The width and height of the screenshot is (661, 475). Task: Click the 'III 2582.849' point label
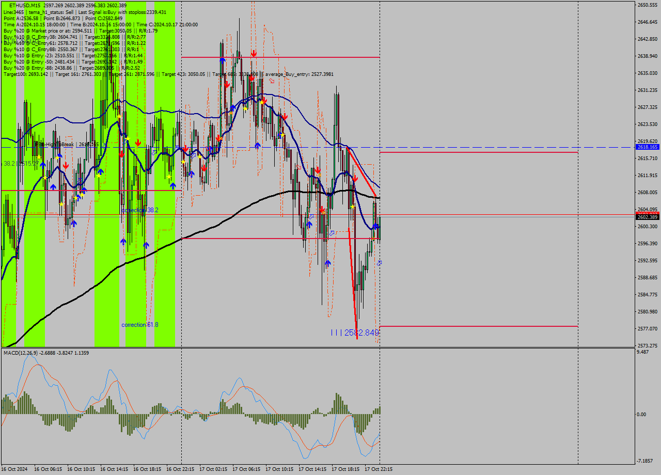[355, 332]
